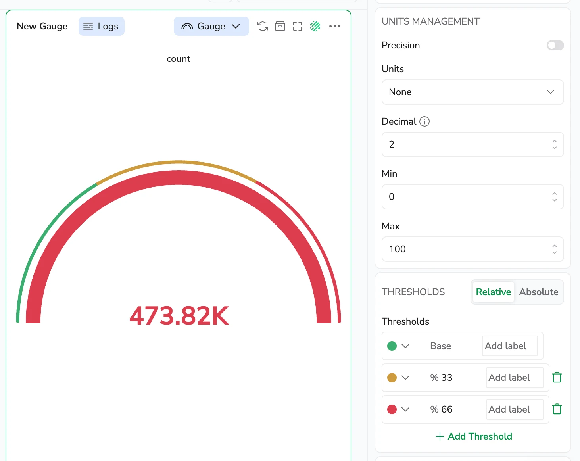Delete the % 33 threshold
Image resolution: width=580 pixels, height=461 pixels.
[557, 377]
